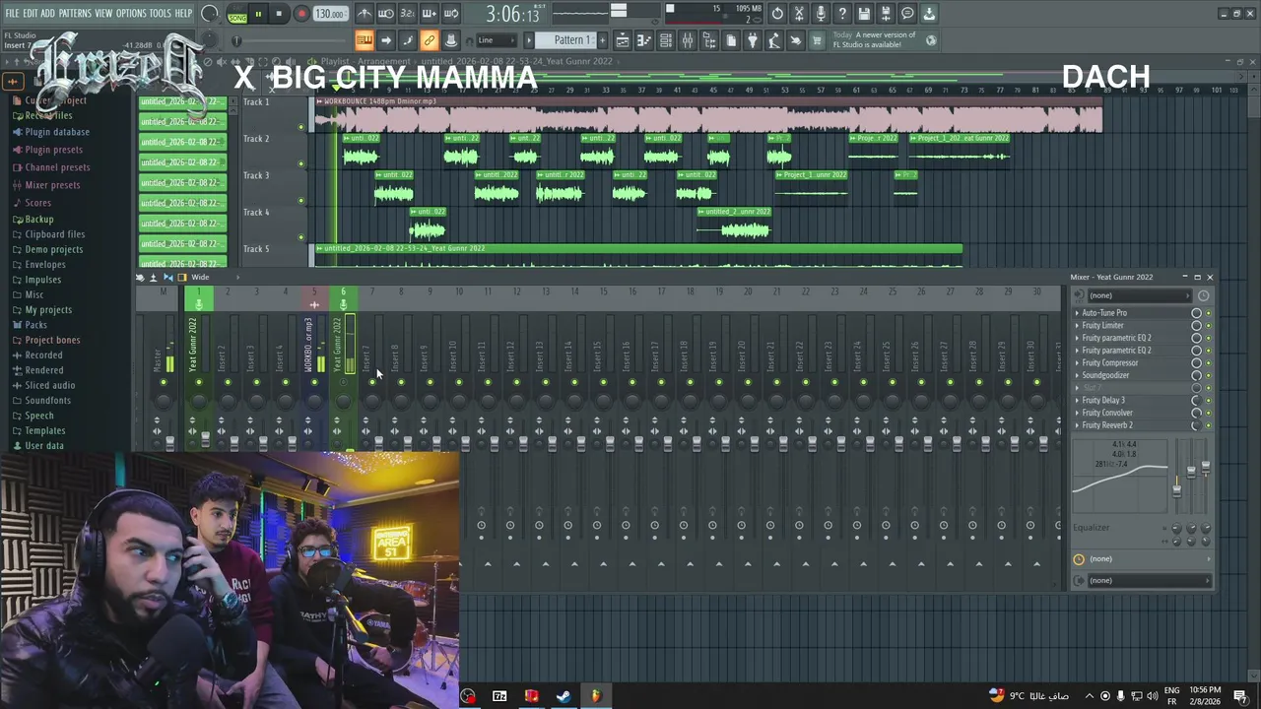This screenshot has width=1261, height=709.
Task: Click the chat bubble icon top right
Action: coord(907,14)
